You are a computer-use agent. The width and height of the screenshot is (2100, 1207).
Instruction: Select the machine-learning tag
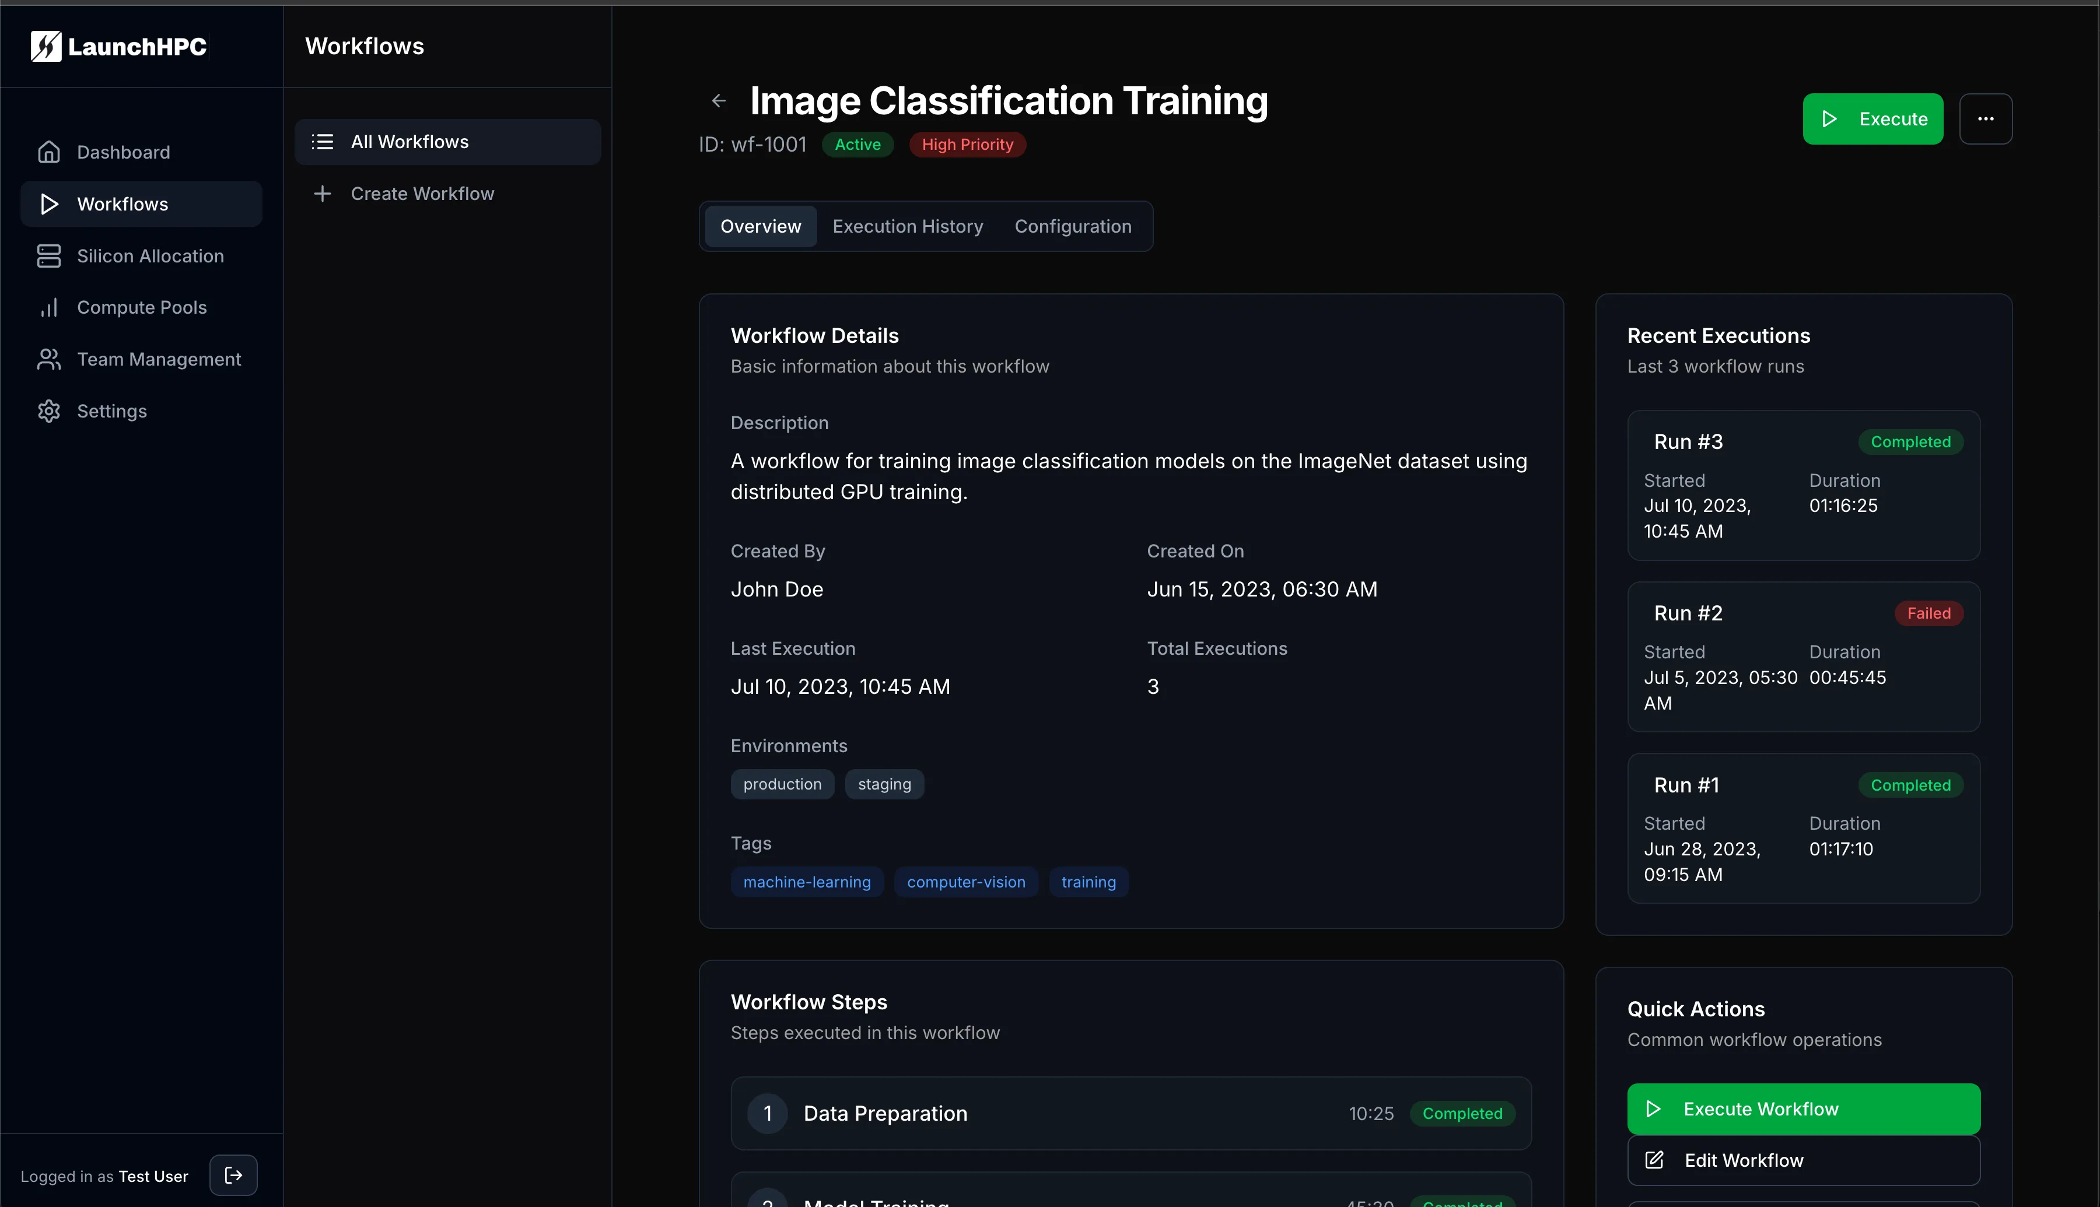pos(807,881)
